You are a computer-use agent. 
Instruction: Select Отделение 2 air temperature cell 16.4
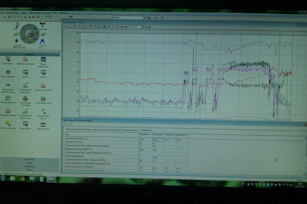(158, 140)
